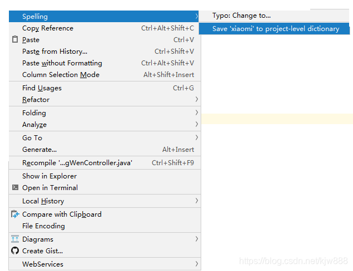Click the Open in Terminal icon
The image size is (353, 271).
click(15, 187)
